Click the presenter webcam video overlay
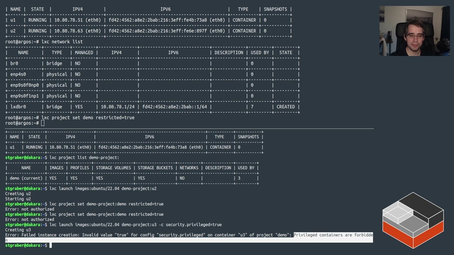 click(414, 31)
